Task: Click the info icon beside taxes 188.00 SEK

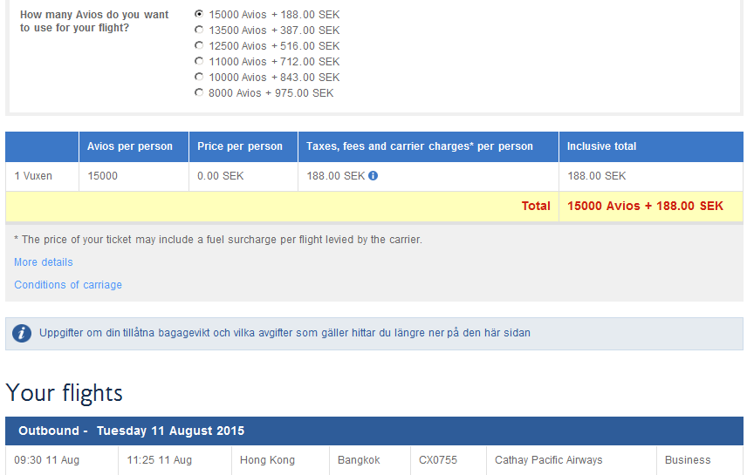Action: coord(373,176)
